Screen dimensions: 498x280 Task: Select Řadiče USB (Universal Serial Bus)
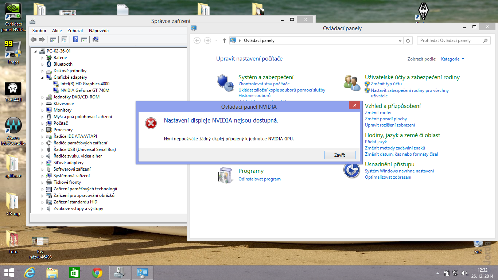[85, 149]
